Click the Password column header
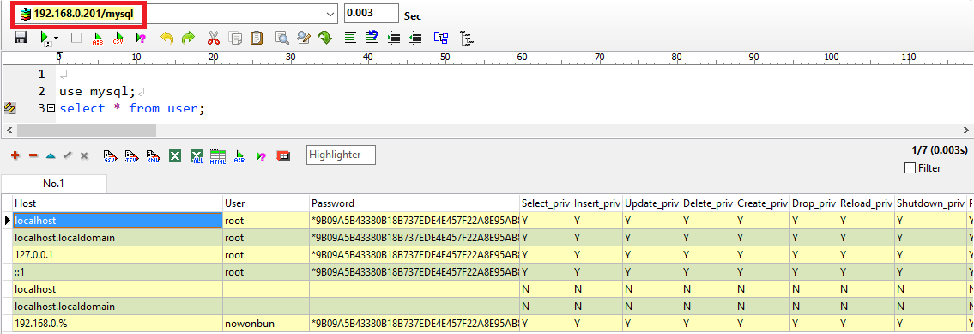 [x=414, y=203]
